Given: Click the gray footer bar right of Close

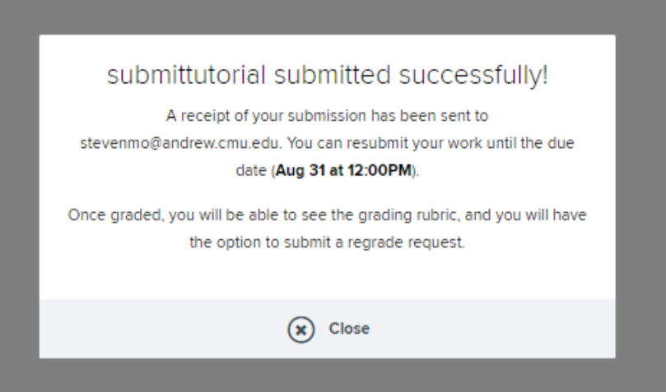Looking at the screenshot, I should click(x=492, y=329).
